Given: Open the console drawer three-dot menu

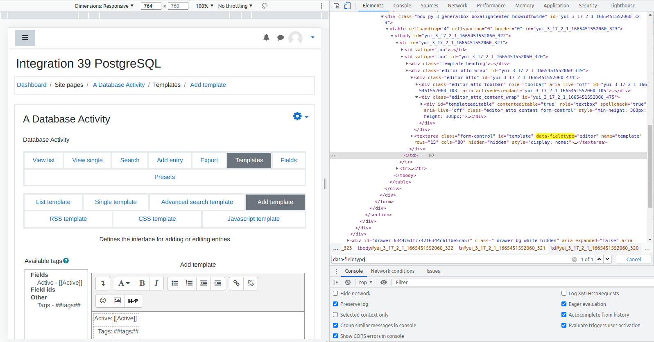Looking at the screenshot, I should 336,271.
